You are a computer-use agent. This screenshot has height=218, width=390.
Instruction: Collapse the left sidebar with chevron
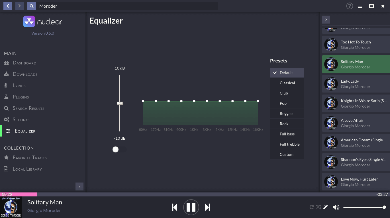79,186
